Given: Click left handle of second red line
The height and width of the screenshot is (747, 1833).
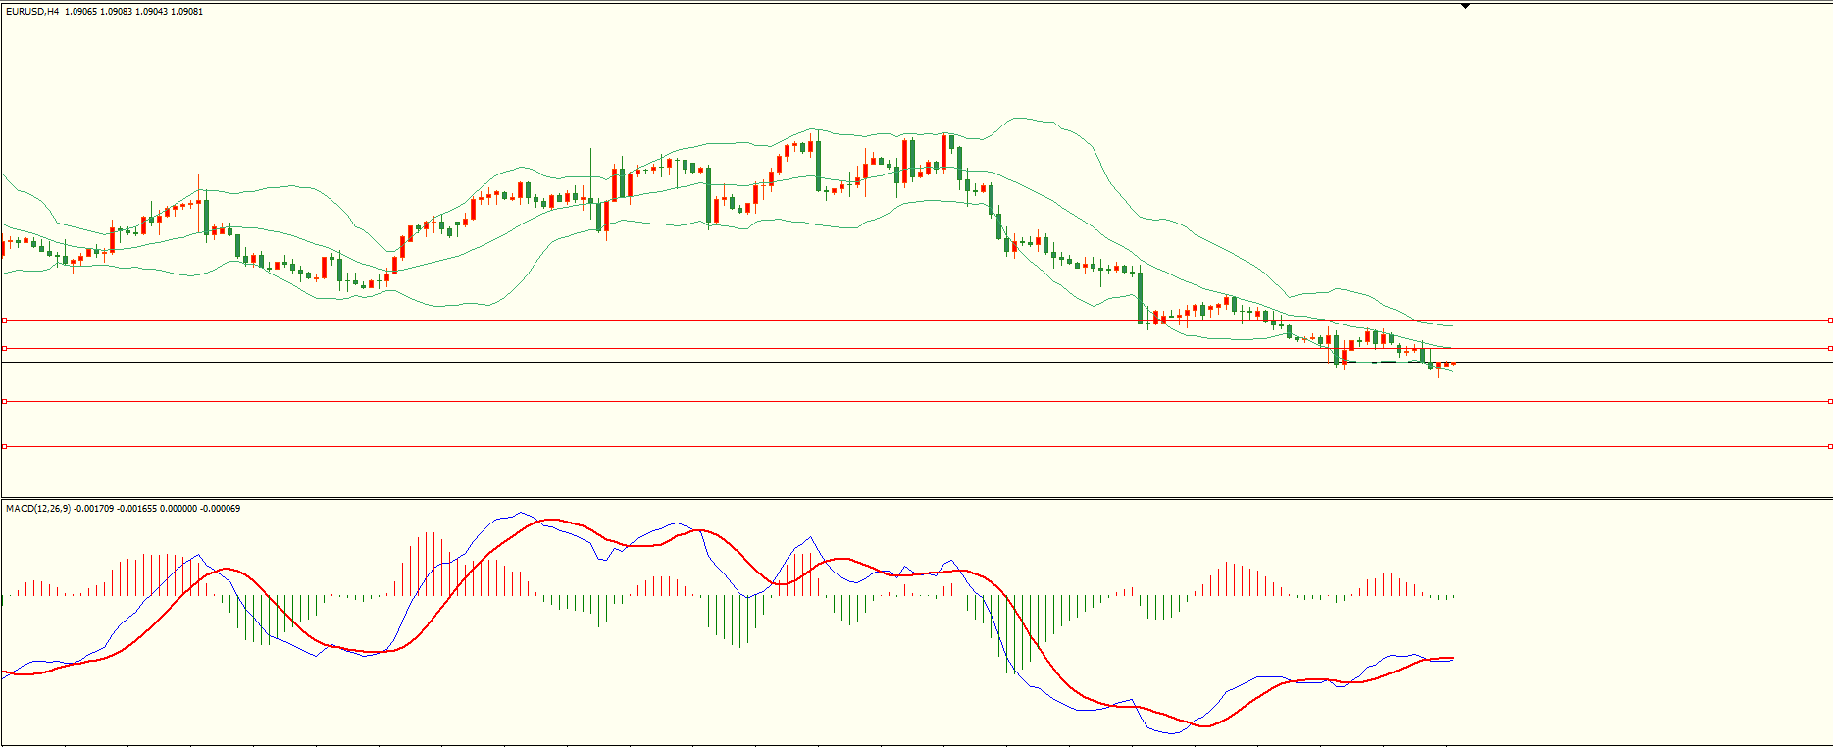Looking at the screenshot, I should coord(4,348).
